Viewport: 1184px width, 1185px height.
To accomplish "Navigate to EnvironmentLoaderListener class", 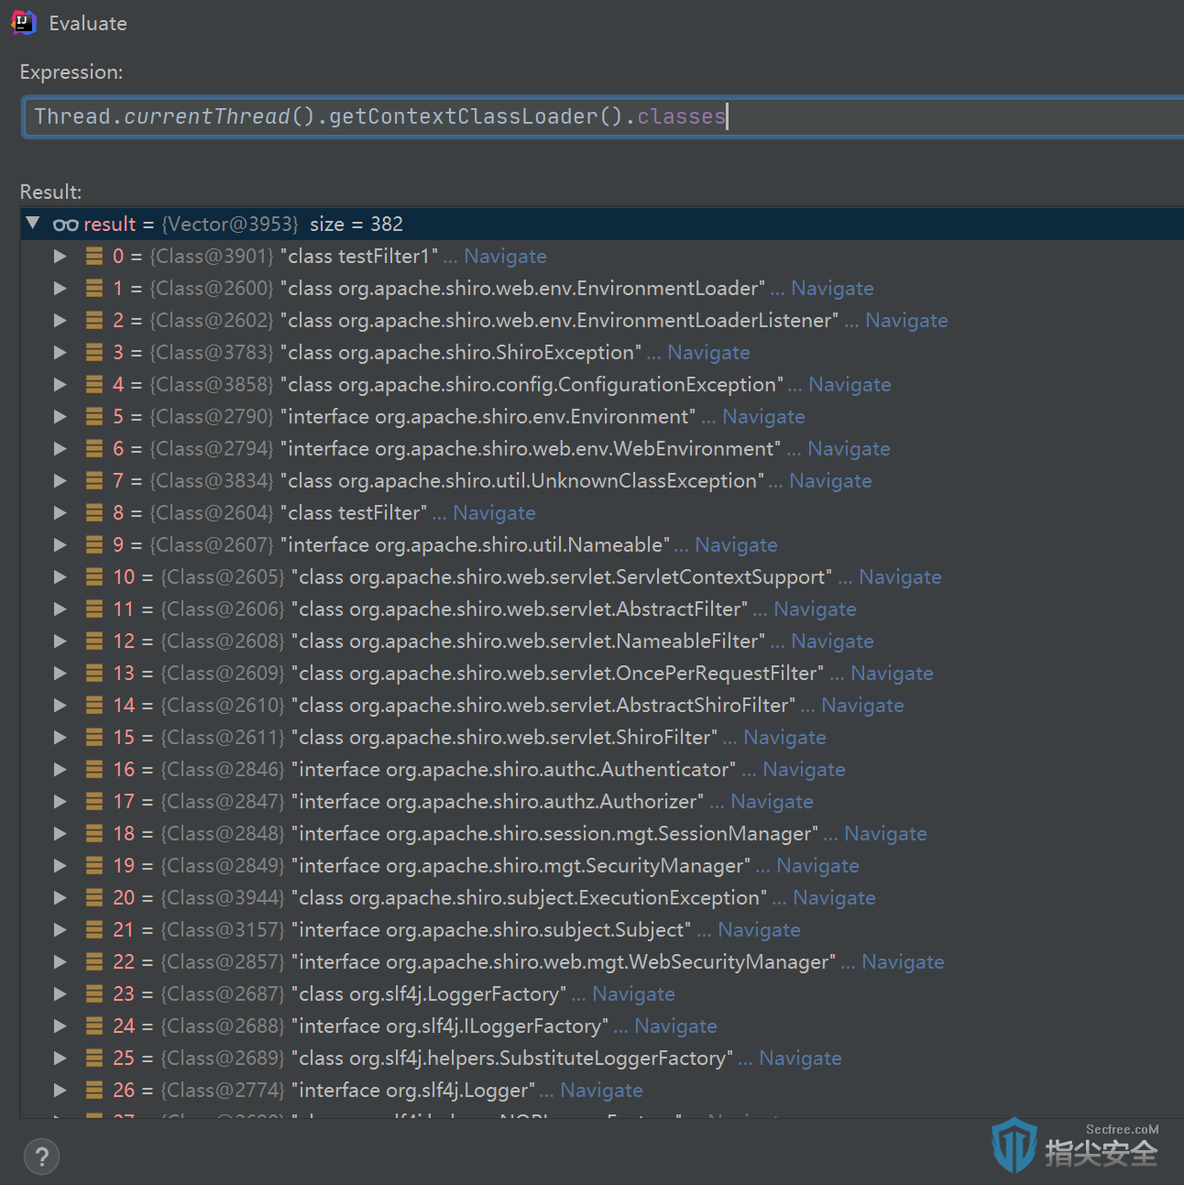I will pyautogui.click(x=906, y=321).
